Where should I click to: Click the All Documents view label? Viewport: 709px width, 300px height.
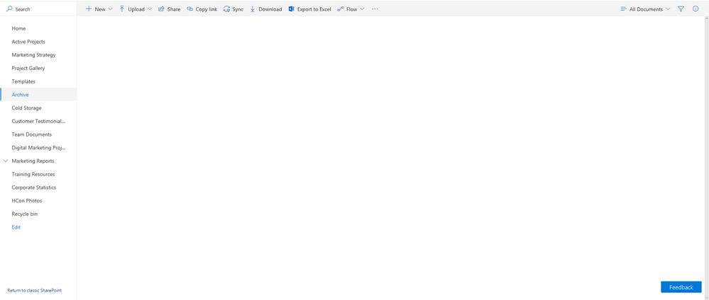pyautogui.click(x=646, y=9)
